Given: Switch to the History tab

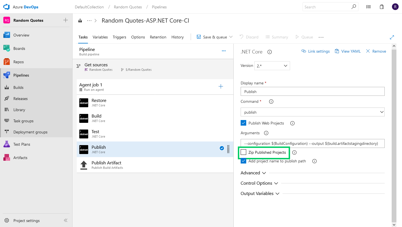Looking at the screenshot, I should [x=178, y=37].
